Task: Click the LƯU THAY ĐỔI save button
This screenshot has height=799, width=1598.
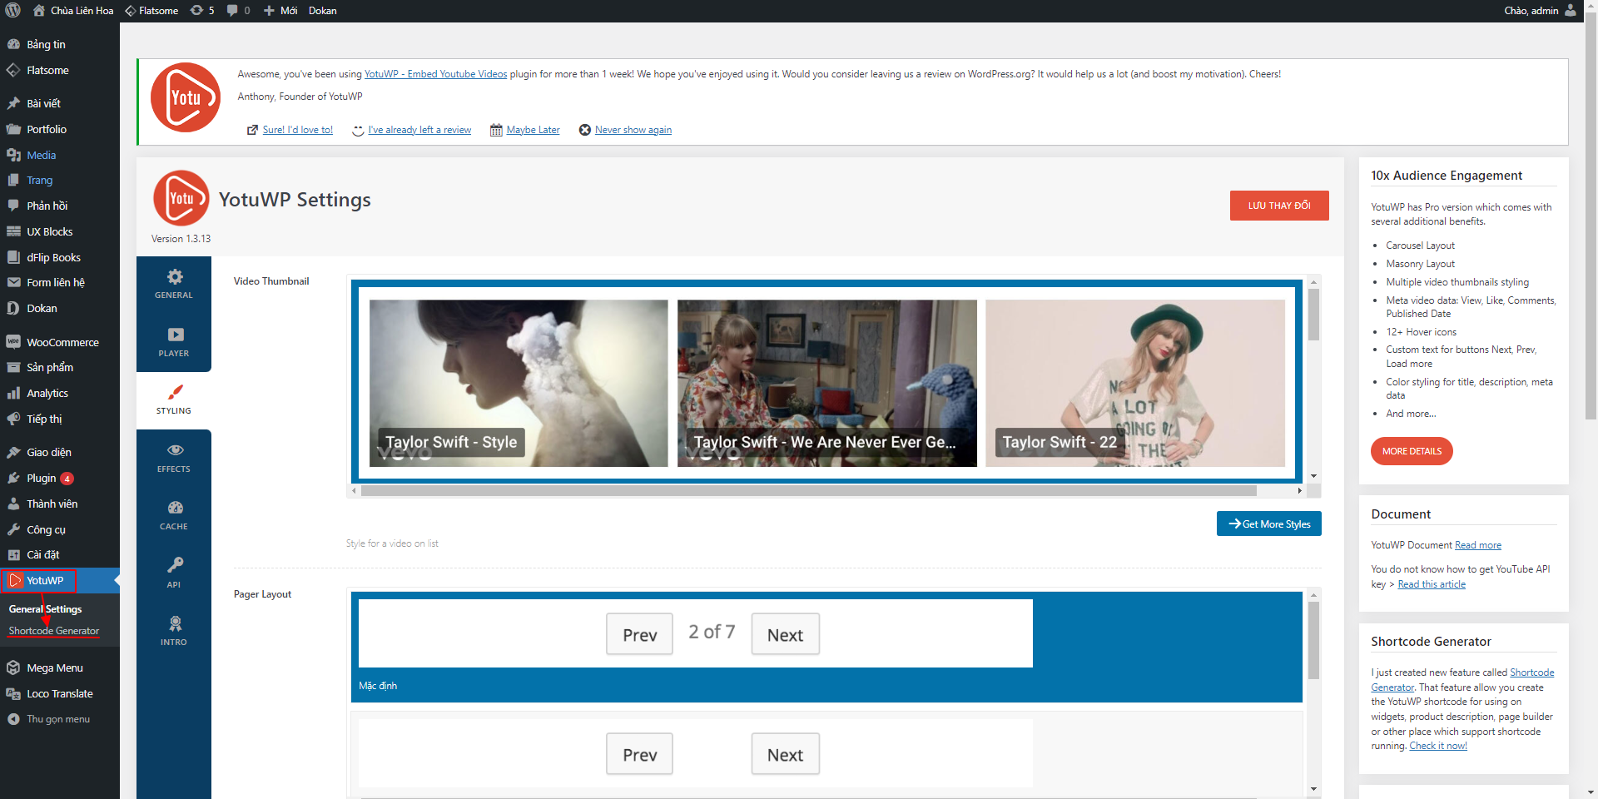Action: coord(1279,206)
